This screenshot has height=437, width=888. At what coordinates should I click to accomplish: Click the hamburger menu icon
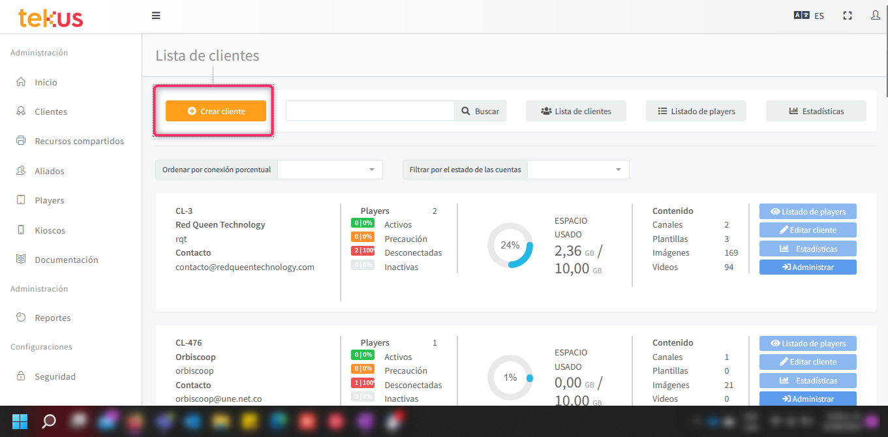tap(156, 16)
